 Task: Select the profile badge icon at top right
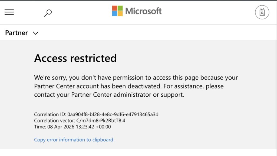[x=262, y=12]
